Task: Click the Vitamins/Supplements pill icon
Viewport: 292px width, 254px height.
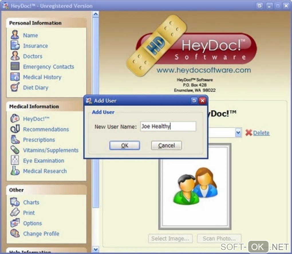Action: point(15,150)
